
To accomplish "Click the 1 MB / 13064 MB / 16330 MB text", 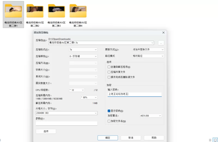I will 49,99.
